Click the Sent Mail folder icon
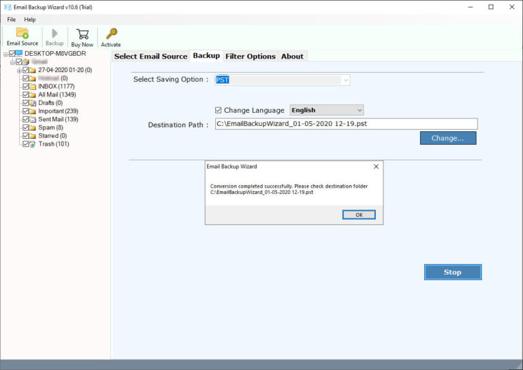523x370 pixels. (x=33, y=119)
